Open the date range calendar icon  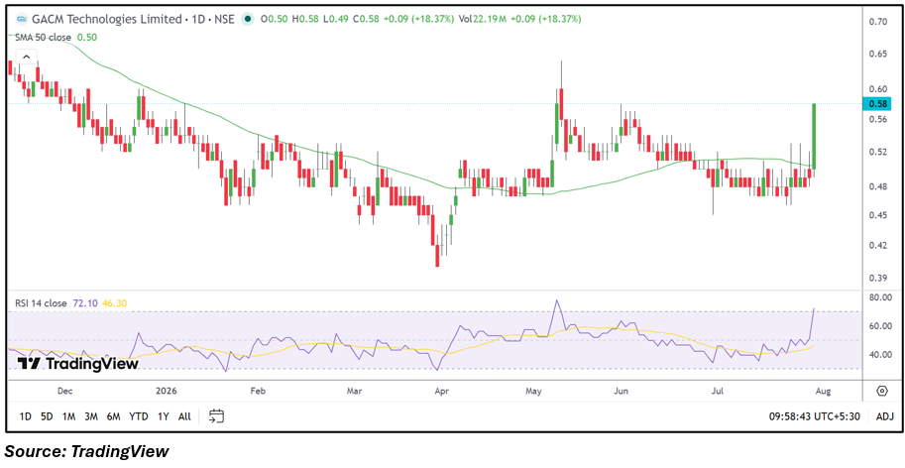pyautogui.click(x=216, y=415)
